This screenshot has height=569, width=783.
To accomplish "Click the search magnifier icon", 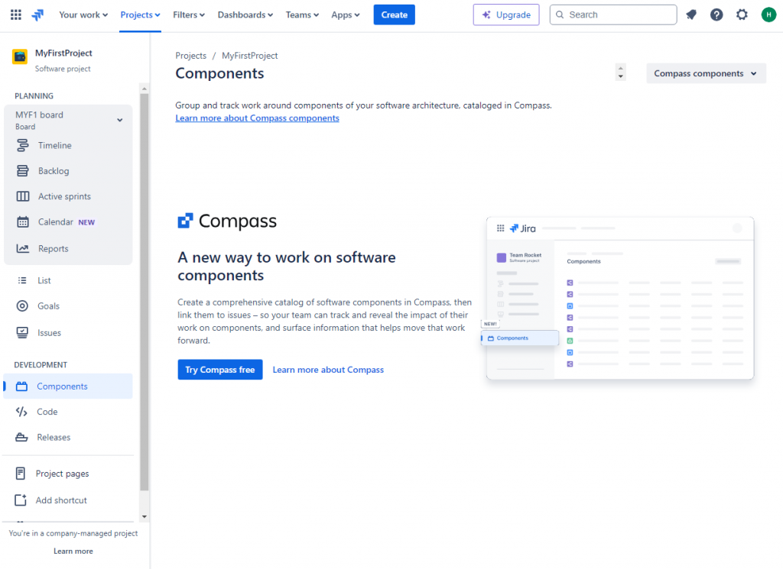I will pyautogui.click(x=560, y=15).
